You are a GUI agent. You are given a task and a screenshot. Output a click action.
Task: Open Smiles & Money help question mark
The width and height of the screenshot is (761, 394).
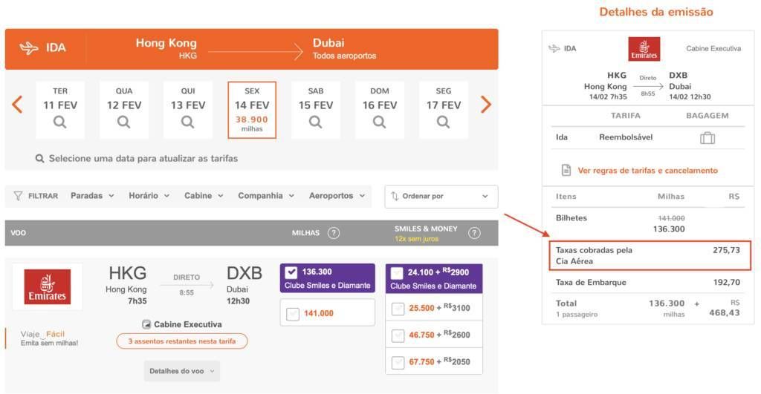[474, 233]
